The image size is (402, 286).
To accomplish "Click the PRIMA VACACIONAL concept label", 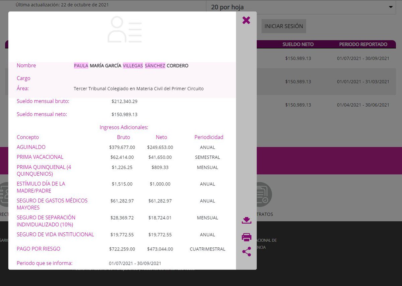I will coord(40,157).
